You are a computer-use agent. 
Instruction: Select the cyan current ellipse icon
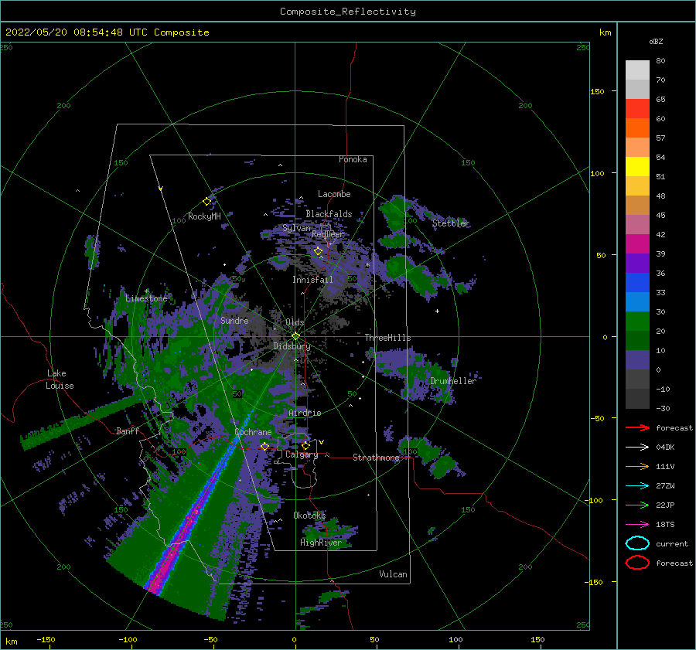(637, 543)
